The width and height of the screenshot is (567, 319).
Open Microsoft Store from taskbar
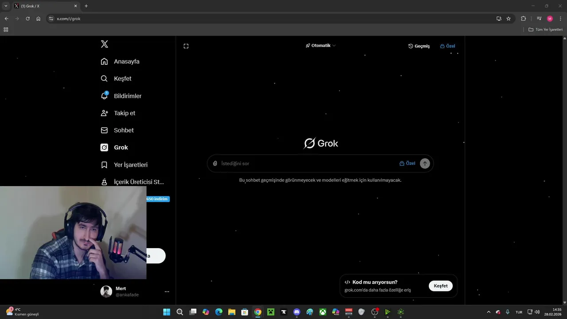pyautogui.click(x=245, y=312)
